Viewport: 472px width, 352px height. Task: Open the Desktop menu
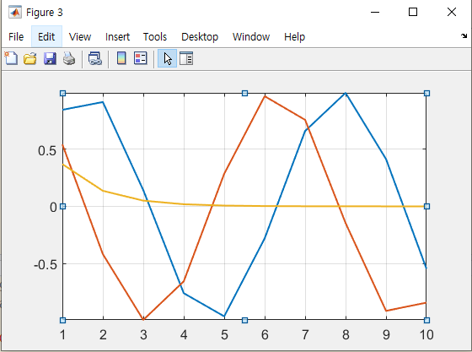click(200, 37)
